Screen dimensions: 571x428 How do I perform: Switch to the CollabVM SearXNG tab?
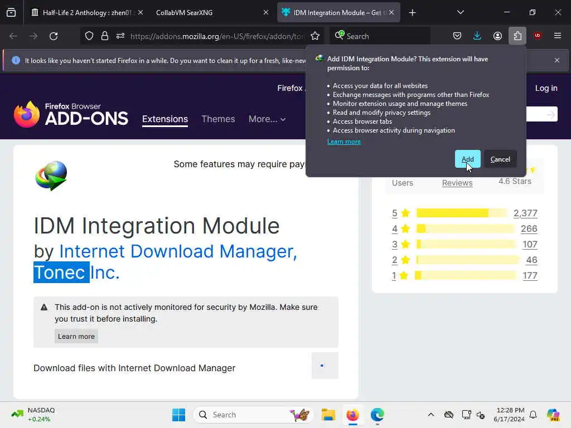(184, 12)
